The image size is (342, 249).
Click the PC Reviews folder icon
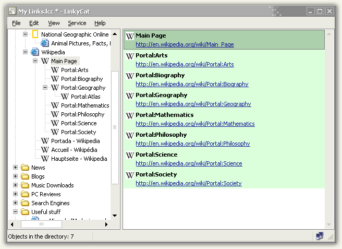click(x=25, y=194)
